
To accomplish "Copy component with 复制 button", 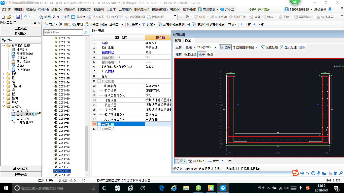I will click(x=77, y=24).
